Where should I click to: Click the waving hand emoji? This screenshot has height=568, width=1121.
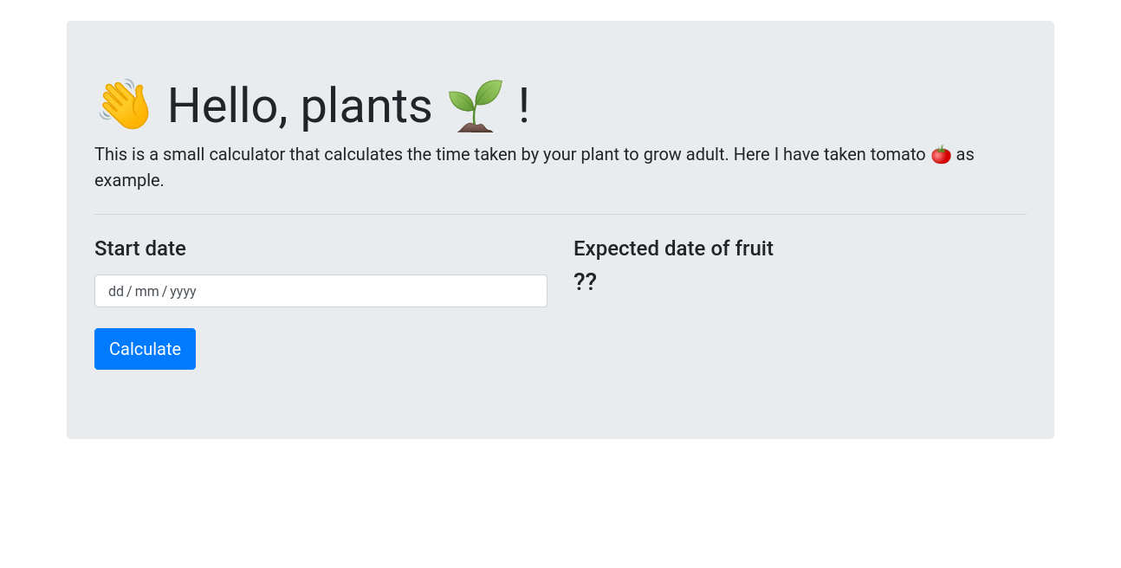point(122,105)
